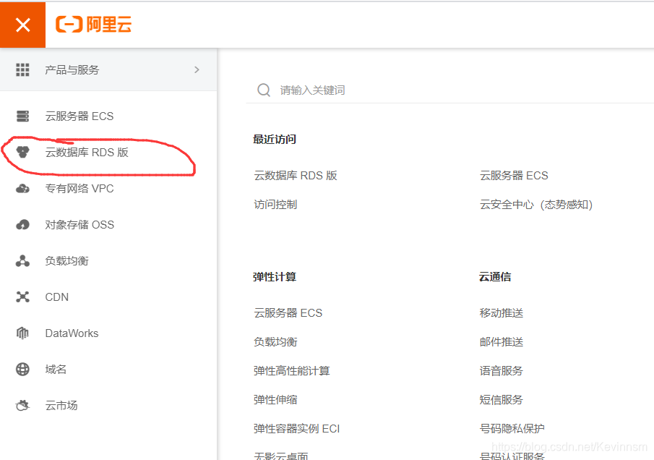The image size is (654, 460).
Task: Click the 域名 globe icon
Action: click(22, 370)
